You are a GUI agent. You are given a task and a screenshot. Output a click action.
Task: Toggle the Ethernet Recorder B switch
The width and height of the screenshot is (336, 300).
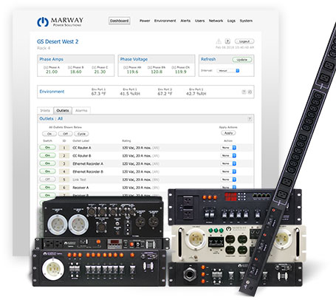click(47, 171)
